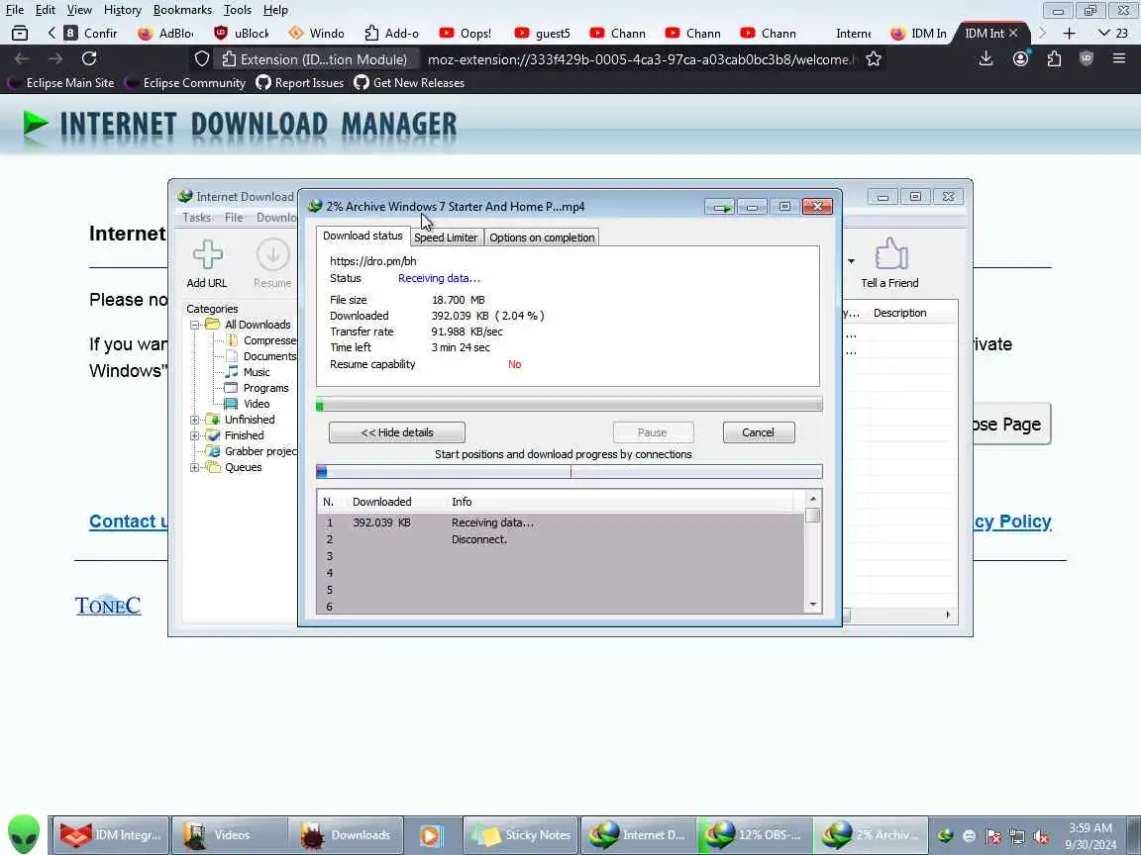Click the Description column header
The width and height of the screenshot is (1141, 855).
click(x=900, y=313)
